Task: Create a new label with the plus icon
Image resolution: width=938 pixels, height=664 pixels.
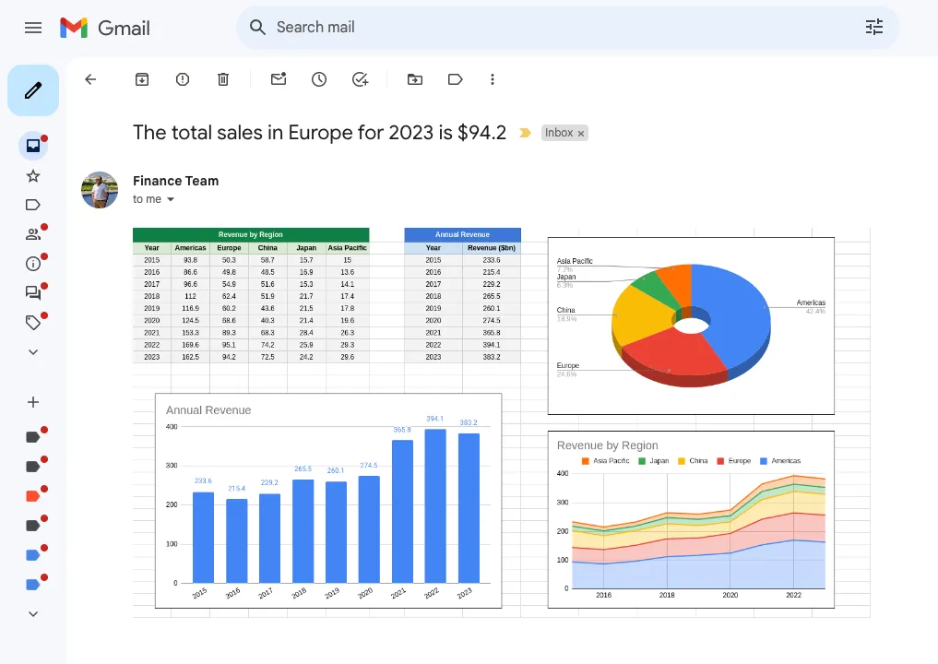Action: click(x=33, y=402)
